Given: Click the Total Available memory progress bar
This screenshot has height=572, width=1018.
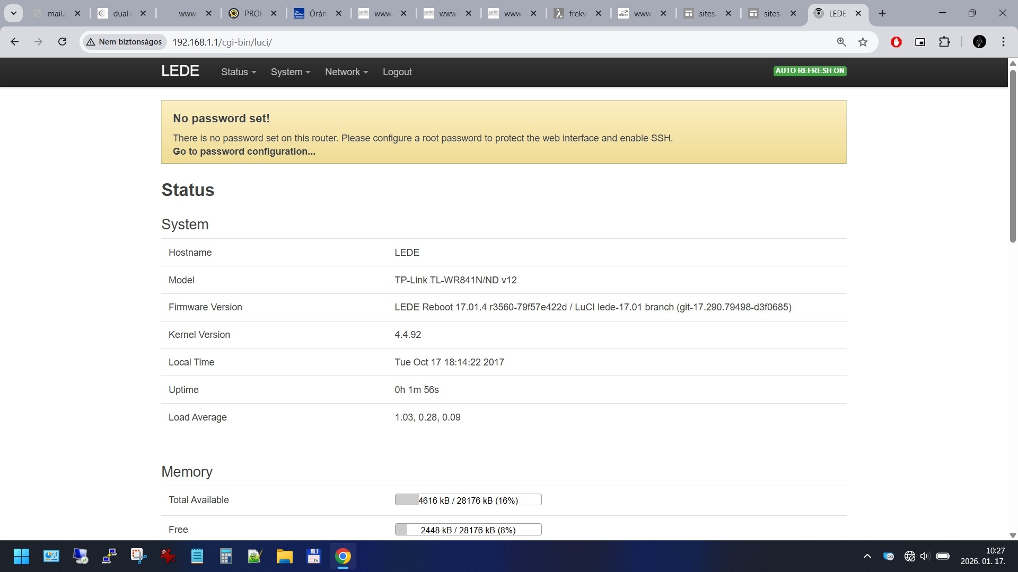Looking at the screenshot, I should 468,500.
